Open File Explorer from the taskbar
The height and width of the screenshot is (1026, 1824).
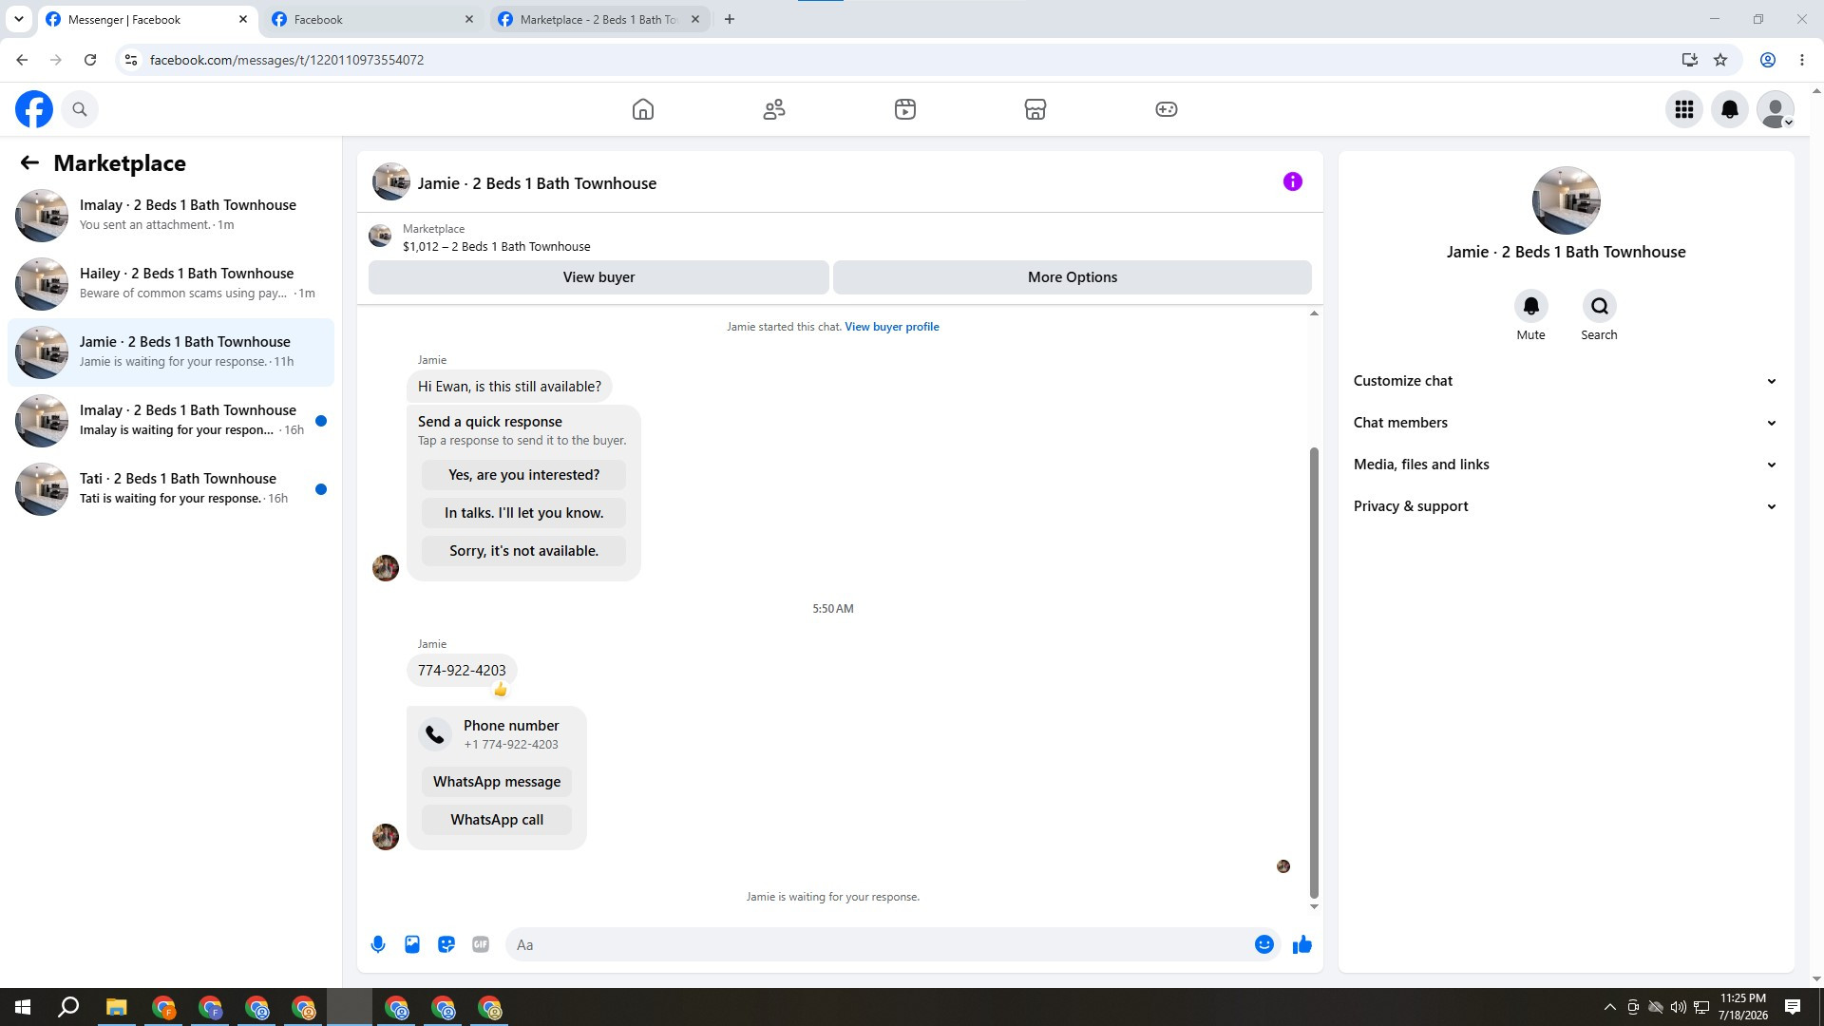click(x=116, y=1007)
